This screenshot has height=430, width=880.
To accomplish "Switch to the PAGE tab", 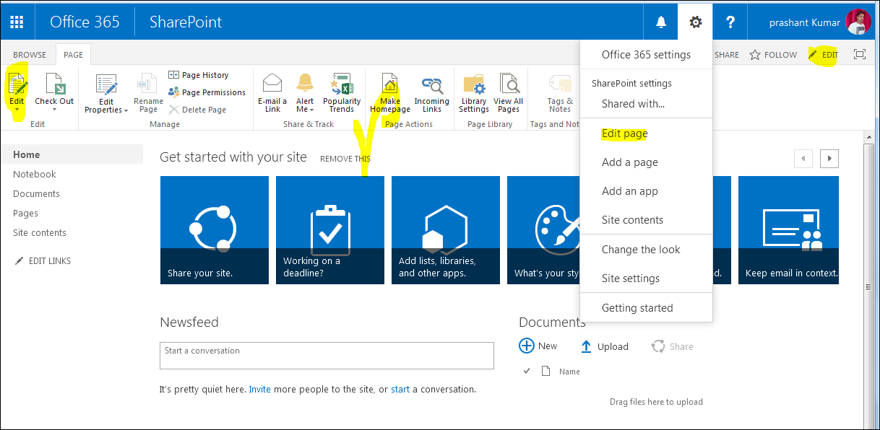I will [x=73, y=55].
